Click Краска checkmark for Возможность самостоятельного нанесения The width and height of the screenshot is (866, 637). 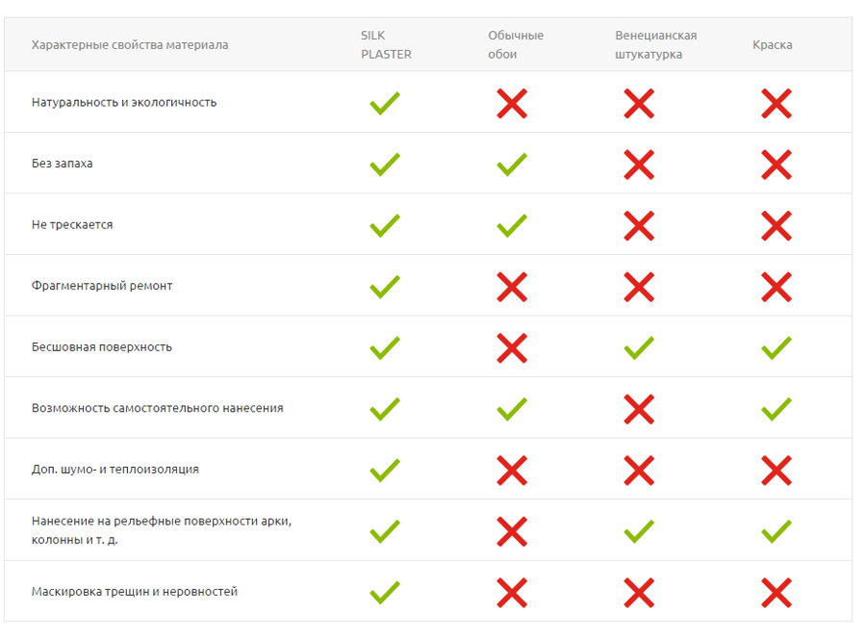(x=777, y=409)
